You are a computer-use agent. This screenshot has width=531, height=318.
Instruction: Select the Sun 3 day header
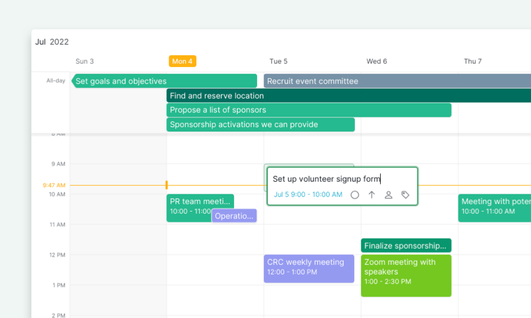pyautogui.click(x=85, y=62)
